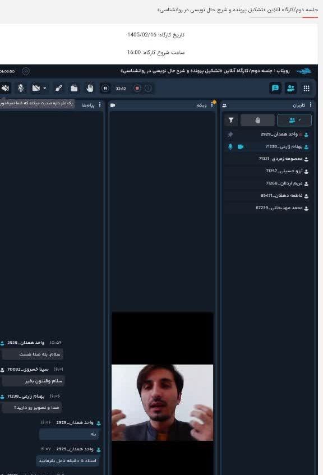This screenshot has height=475, width=323.
Task: Raise hand using the toolbar hand icon
Action: pos(89,88)
